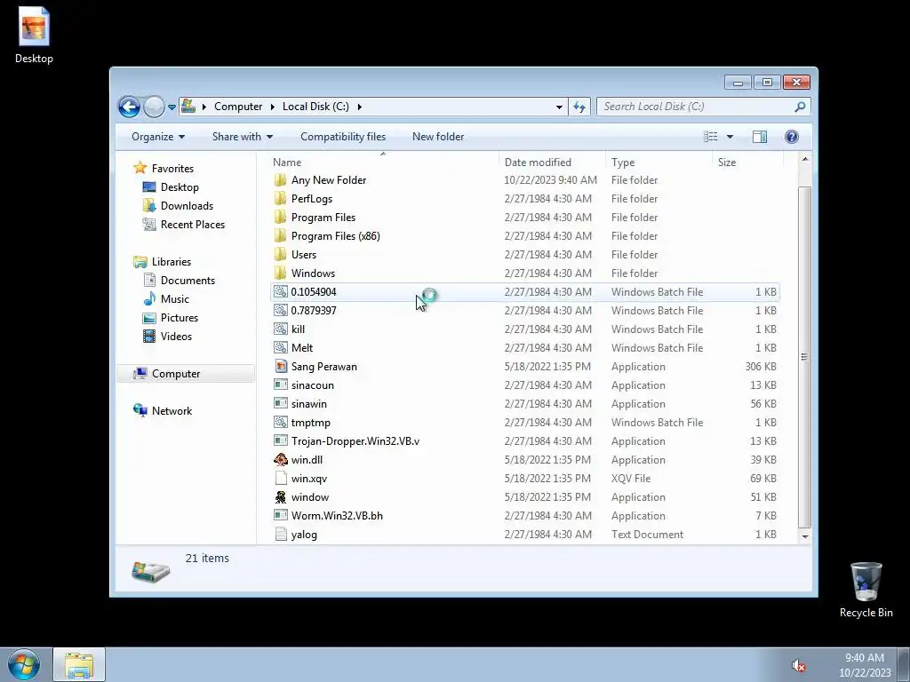The width and height of the screenshot is (910, 682).
Task: Click the Change your view icon
Action: [710, 137]
